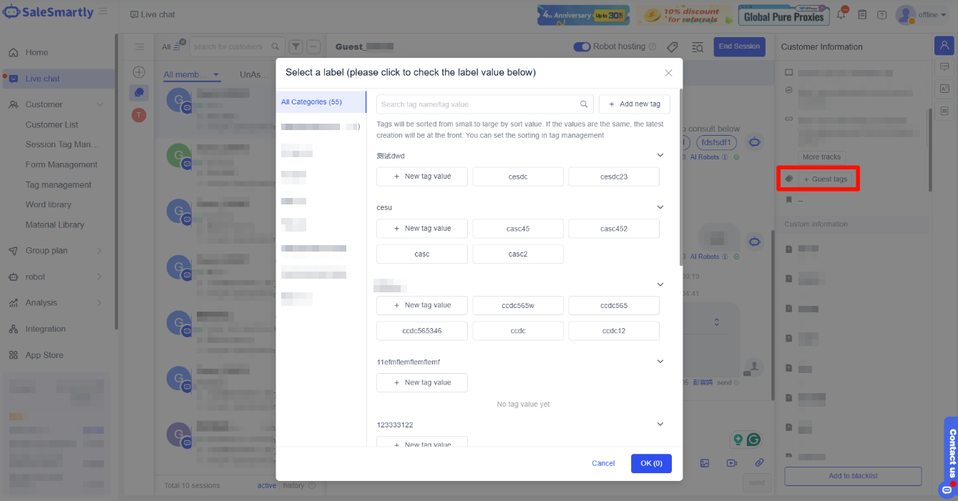
Task: Collapse the cesu tag group
Action: click(660, 207)
